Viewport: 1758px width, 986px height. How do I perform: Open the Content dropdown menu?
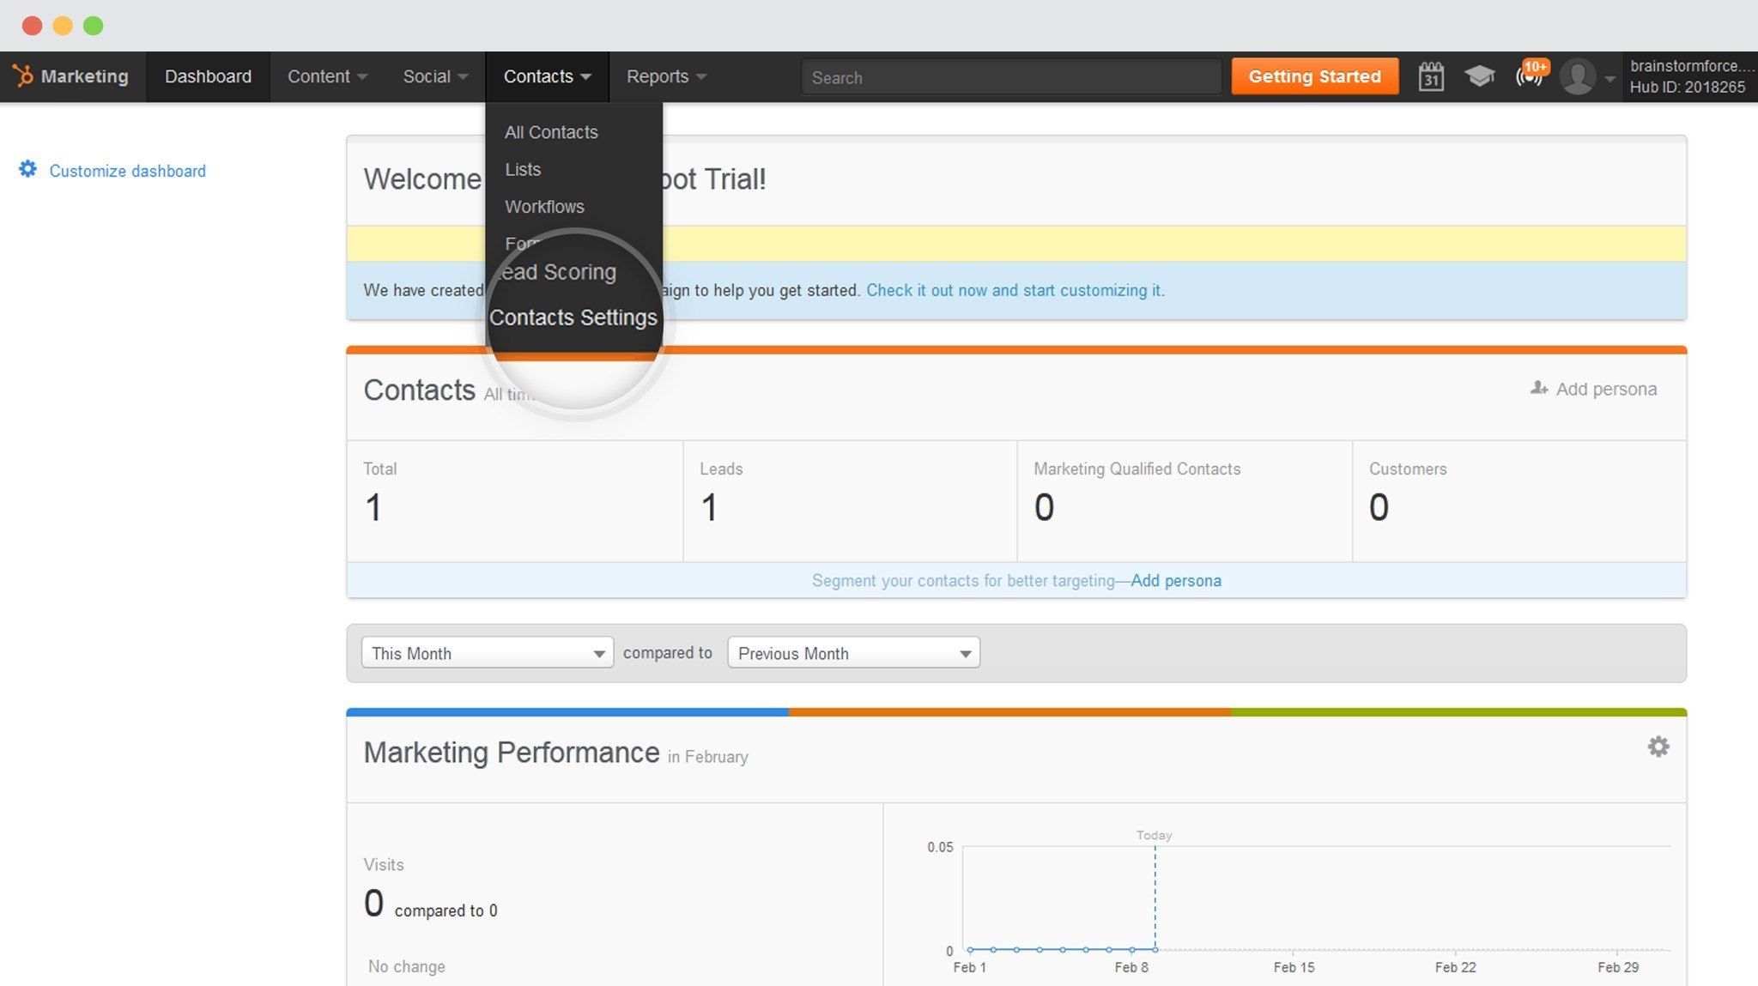(x=327, y=76)
